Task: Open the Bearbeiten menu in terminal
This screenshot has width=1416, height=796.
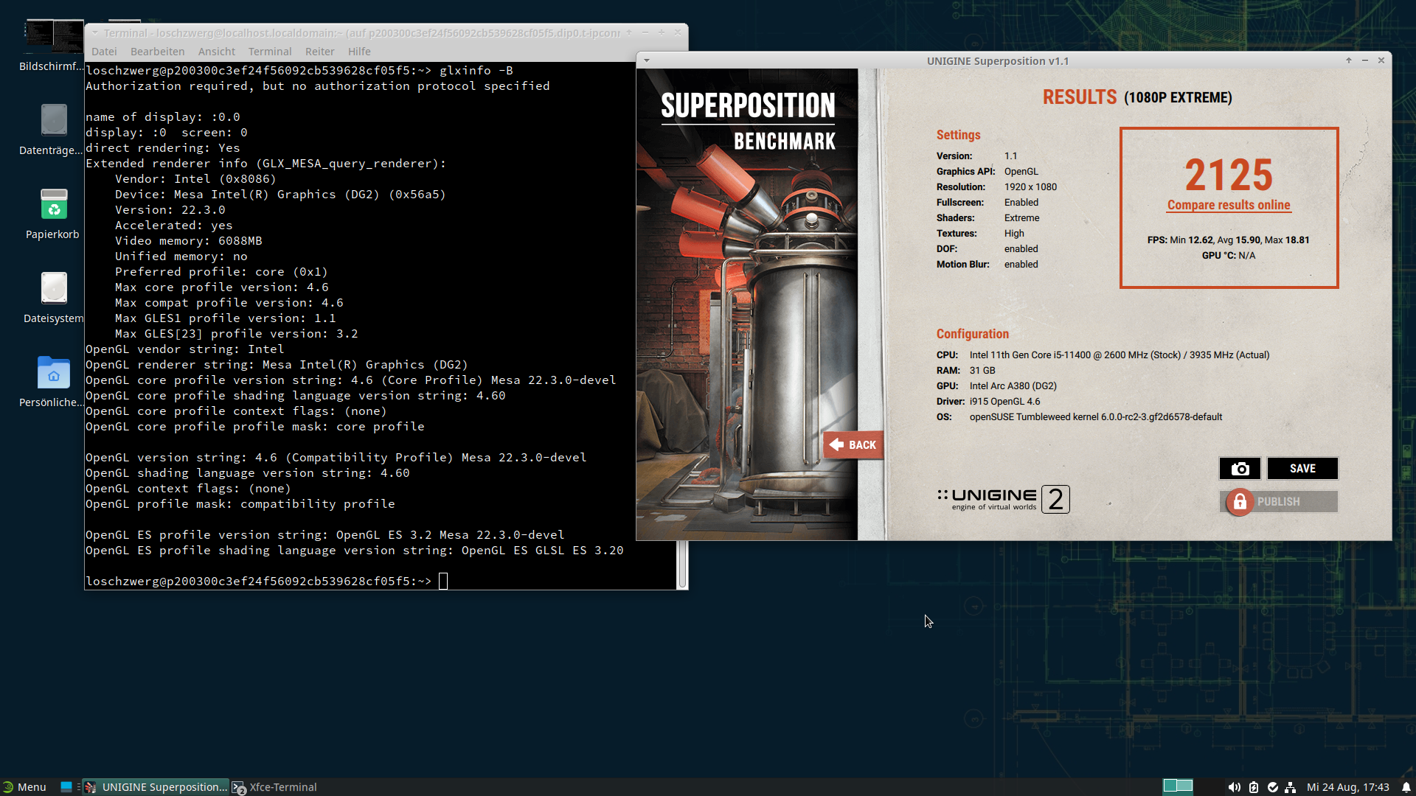Action: [157, 52]
